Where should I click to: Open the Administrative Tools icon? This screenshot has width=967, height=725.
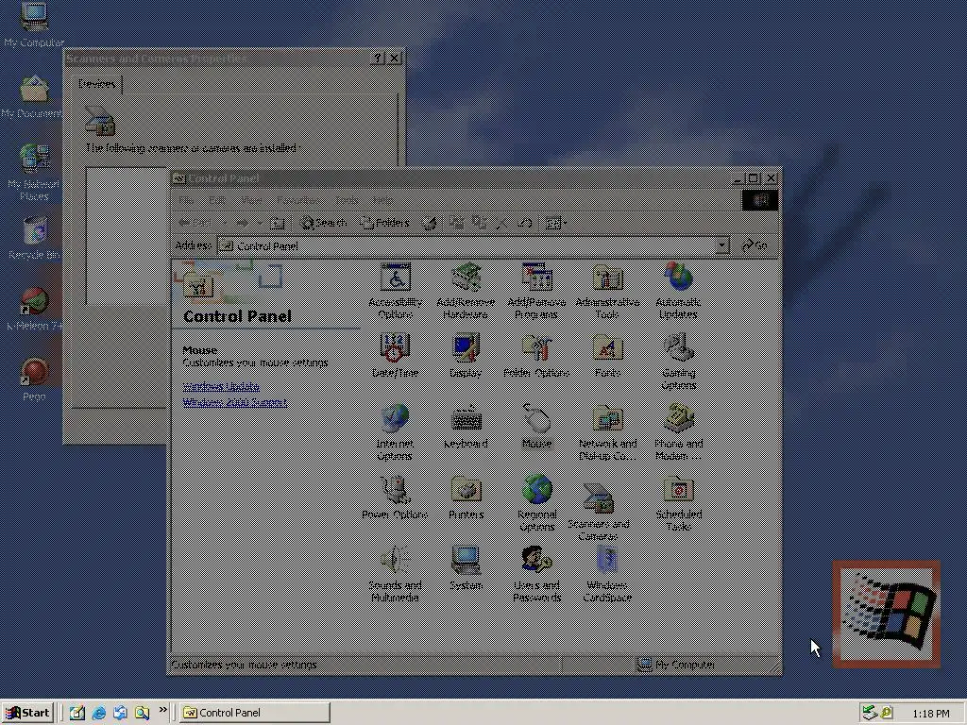(x=607, y=291)
